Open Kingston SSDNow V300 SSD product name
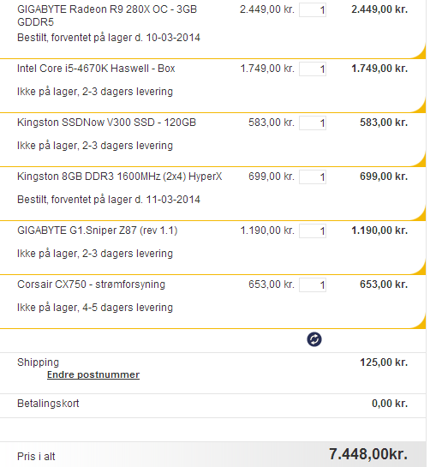 tap(106, 123)
